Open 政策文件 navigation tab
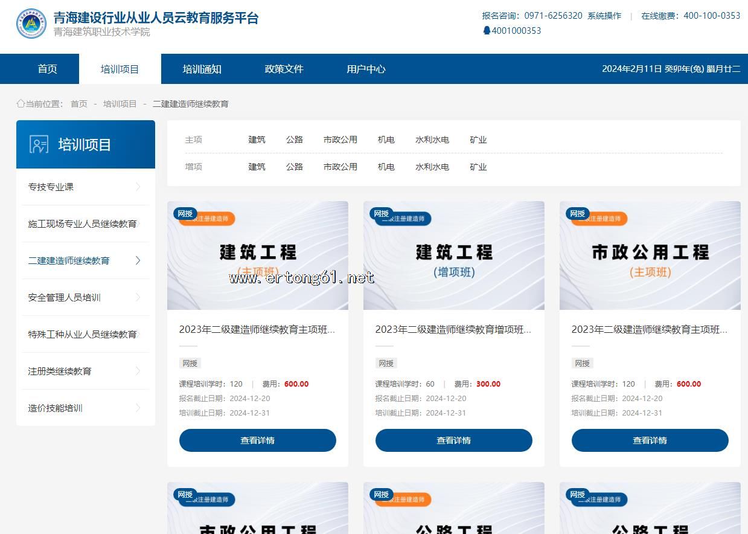The image size is (748, 534). [x=284, y=69]
